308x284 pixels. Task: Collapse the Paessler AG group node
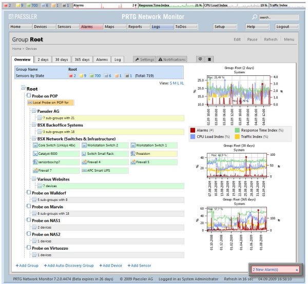point(34,111)
